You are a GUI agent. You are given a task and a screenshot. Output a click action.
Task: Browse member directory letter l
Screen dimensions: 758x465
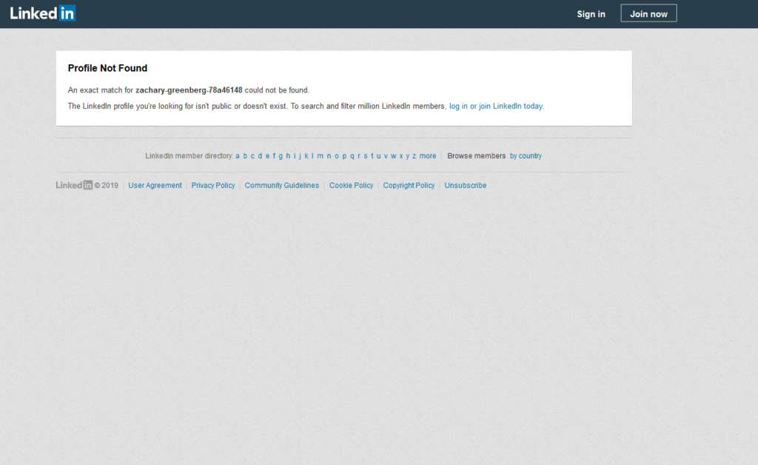point(312,156)
